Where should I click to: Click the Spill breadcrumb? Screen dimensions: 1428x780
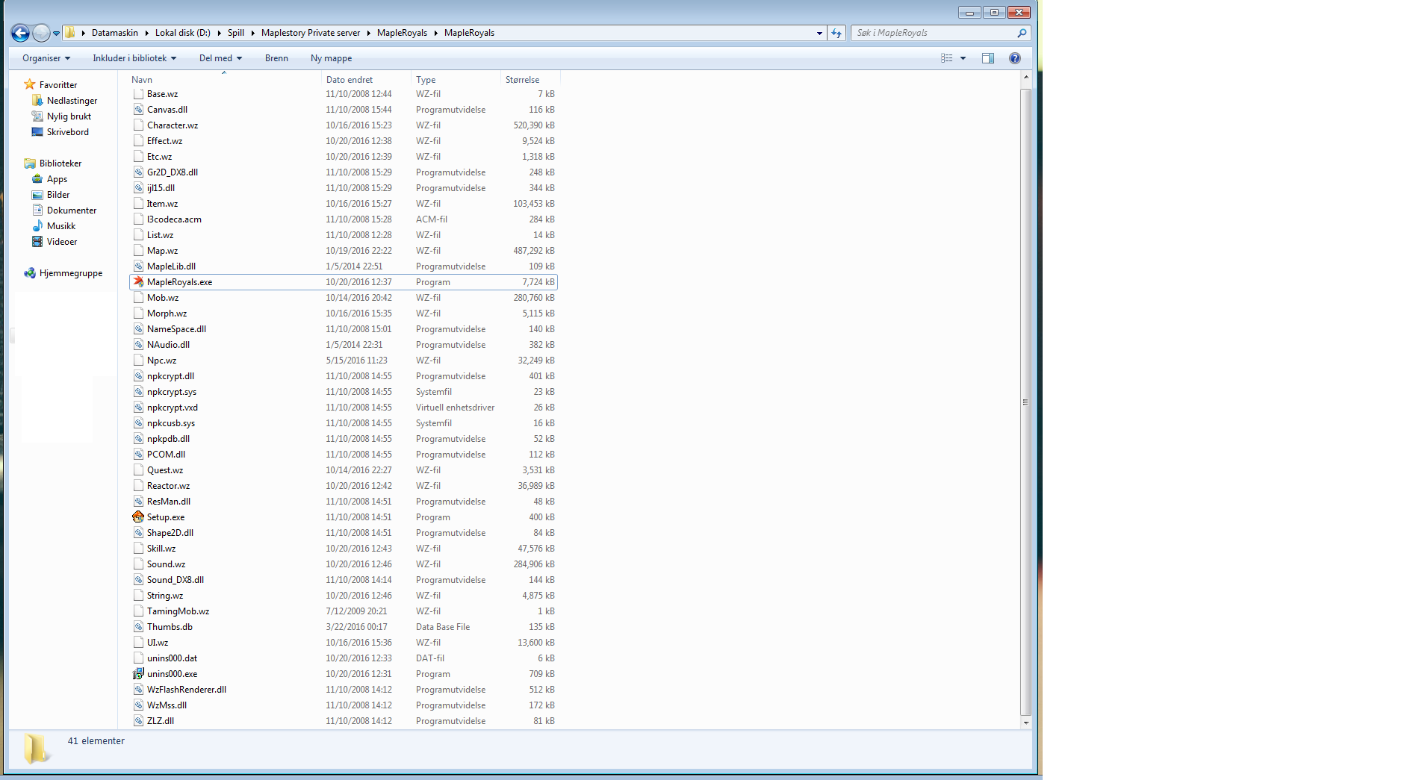pyautogui.click(x=236, y=33)
